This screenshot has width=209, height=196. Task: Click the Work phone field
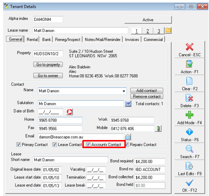pyautogui.click(x=132, y=120)
